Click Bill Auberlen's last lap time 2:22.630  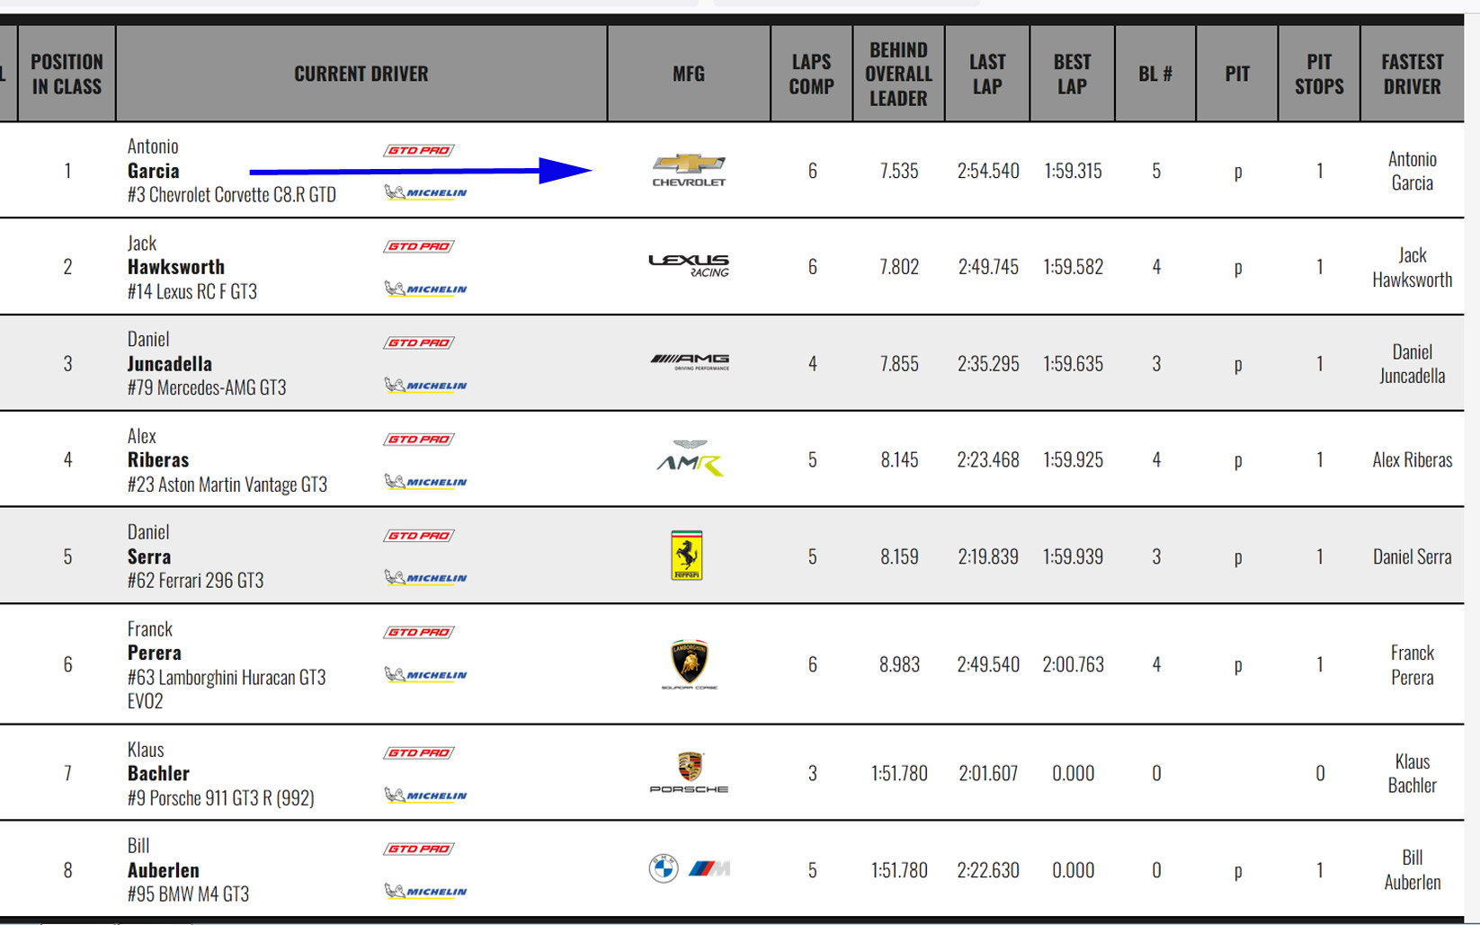click(987, 870)
